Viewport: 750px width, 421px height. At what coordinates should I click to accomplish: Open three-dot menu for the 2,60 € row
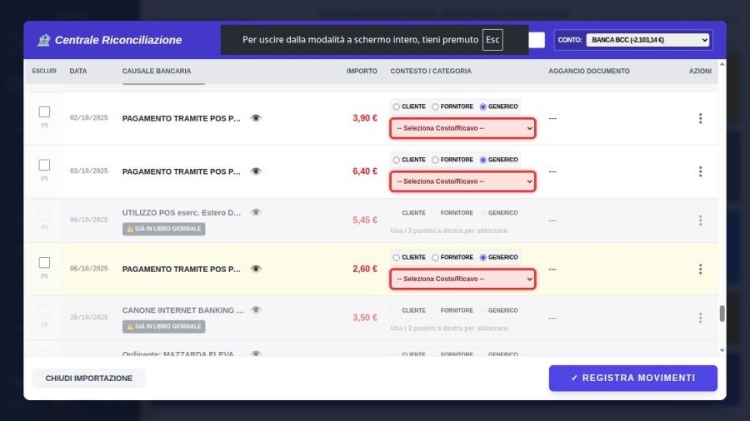[700, 269]
